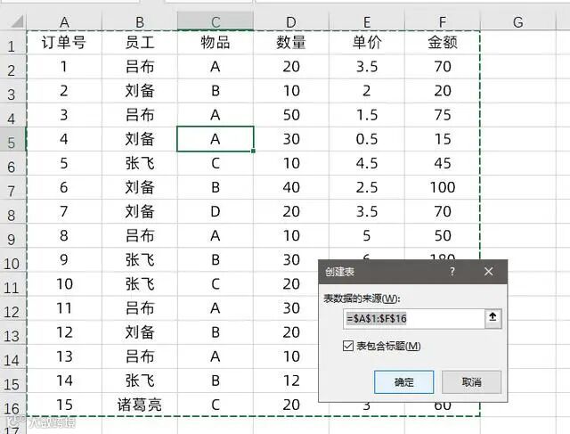Image resolution: width=570 pixels, height=434 pixels.
Task: Click order number cell 15
Action: point(64,405)
